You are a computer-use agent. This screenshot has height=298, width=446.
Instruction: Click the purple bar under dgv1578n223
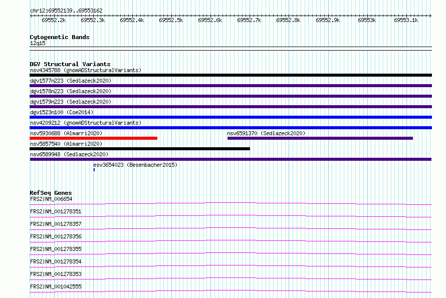231,96
